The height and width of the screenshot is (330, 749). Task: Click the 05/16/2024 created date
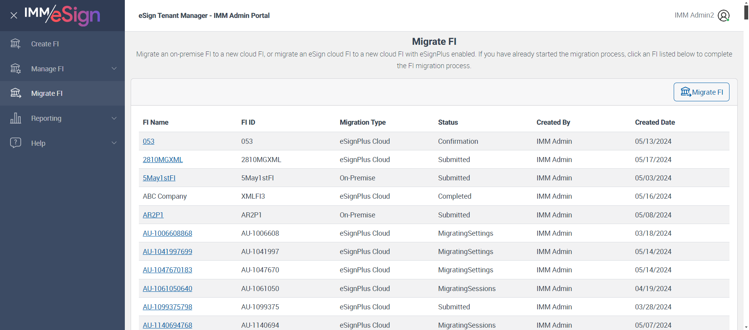click(653, 196)
